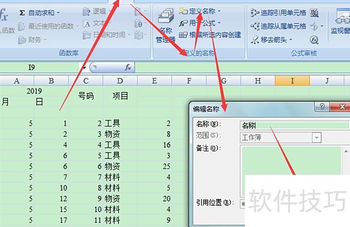The width and height of the screenshot is (350, 227).
Task: Click the 号码 header cell
Action: click(86, 96)
